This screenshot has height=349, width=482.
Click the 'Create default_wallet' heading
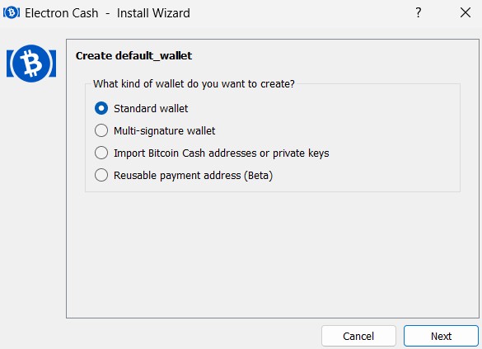tap(133, 56)
